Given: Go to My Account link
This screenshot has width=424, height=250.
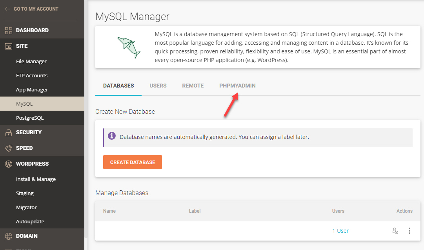Looking at the screenshot, I should pos(36,9).
